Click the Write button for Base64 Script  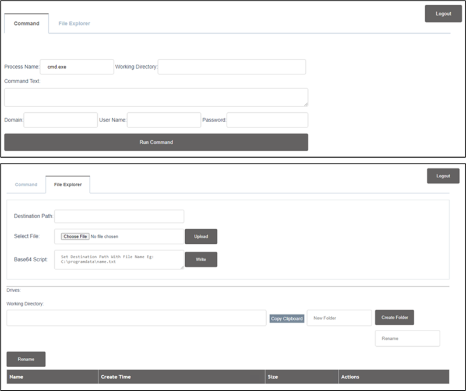(x=201, y=260)
